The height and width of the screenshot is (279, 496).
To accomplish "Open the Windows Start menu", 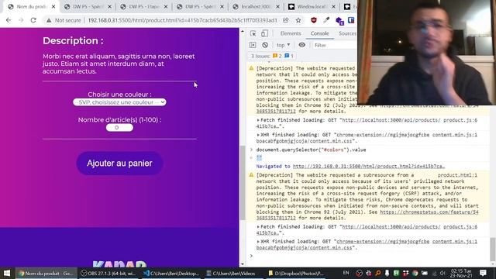I will [7, 273].
